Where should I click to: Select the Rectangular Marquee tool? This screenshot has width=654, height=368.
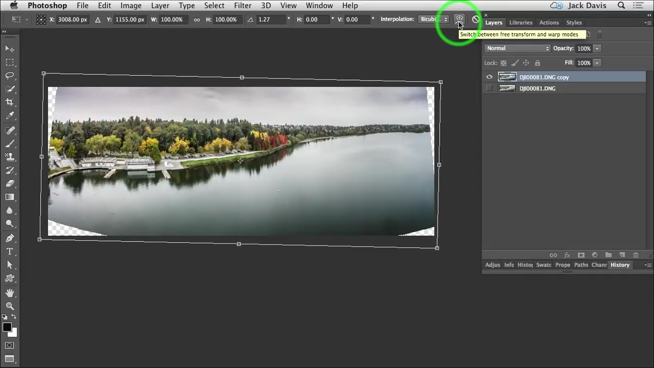[x=10, y=63]
